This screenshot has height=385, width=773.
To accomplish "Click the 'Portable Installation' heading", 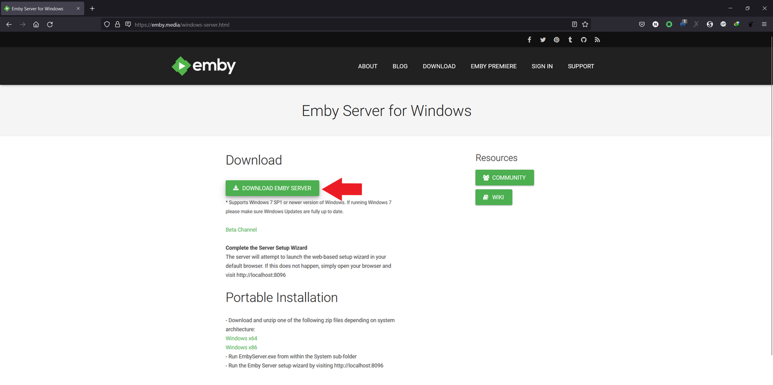I will coord(281,297).
